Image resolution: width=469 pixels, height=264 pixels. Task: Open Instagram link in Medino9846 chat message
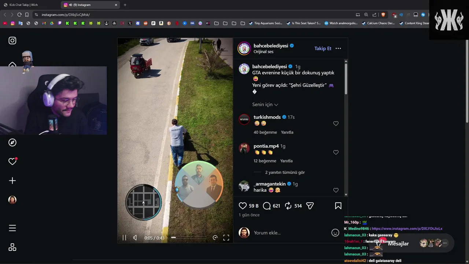pyautogui.click(x=407, y=228)
